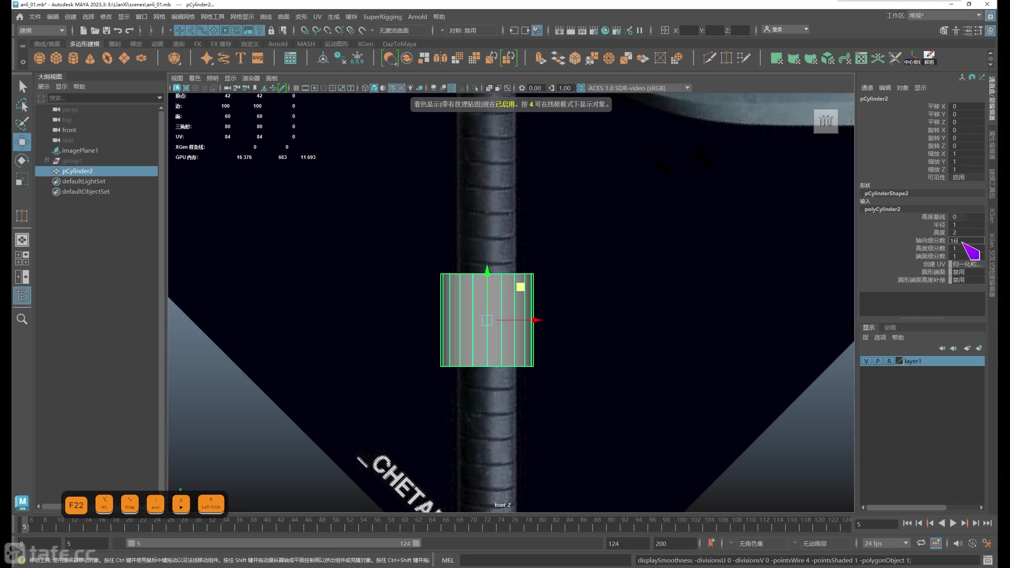Open the 建模 menu set dropdown
This screenshot has height=568, width=1010.
42,30
